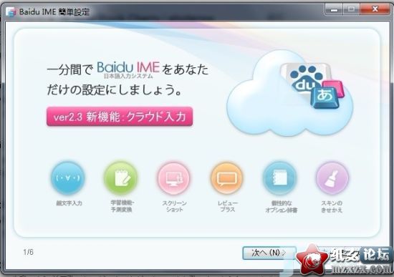Click the 次へ (N) > button

click(x=269, y=253)
